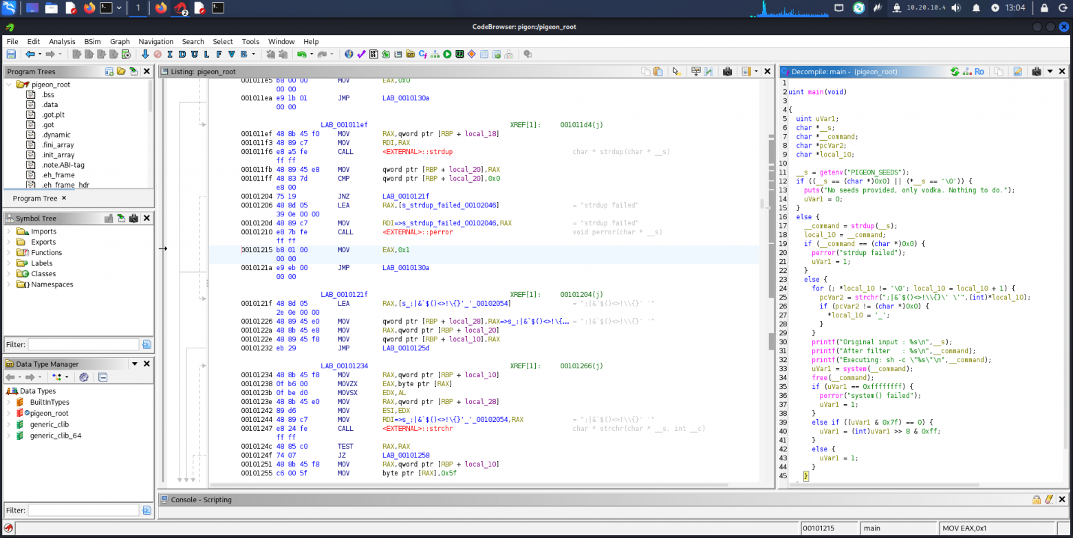
Task: Click the Symbol Tree filter input field
Action: pos(83,344)
